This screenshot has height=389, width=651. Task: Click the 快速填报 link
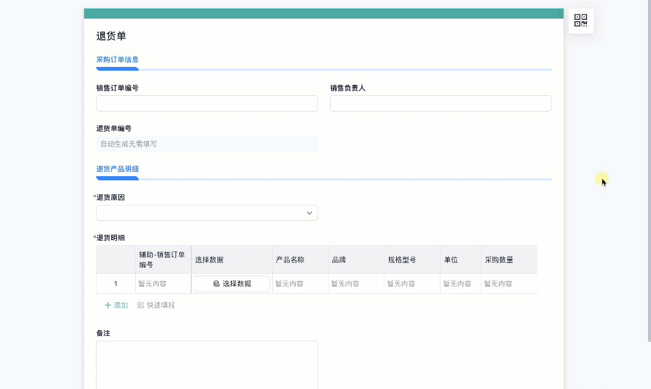(156, 305)
